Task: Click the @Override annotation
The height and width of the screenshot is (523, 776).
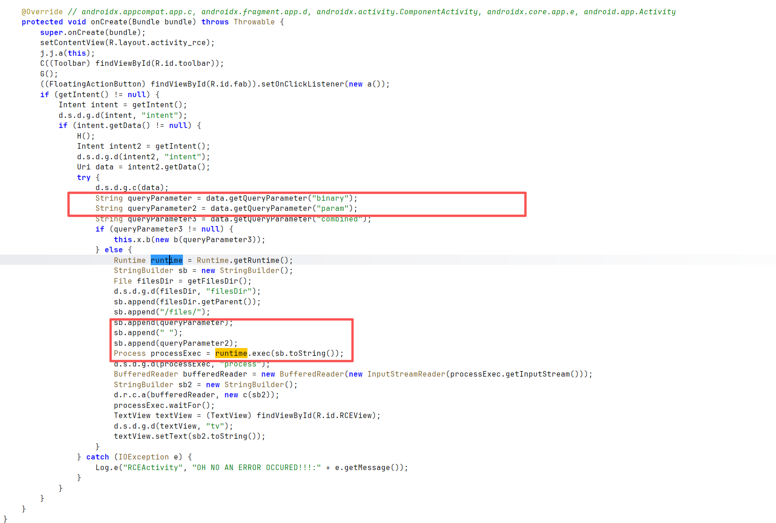Action: tap(42, 12)
